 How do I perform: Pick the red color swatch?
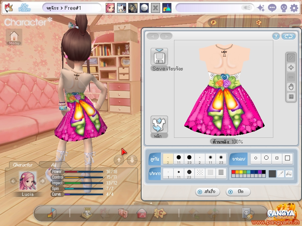point(233,172)
